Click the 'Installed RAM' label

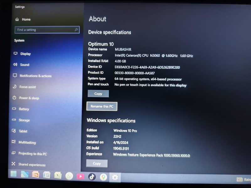coord(98,61)
